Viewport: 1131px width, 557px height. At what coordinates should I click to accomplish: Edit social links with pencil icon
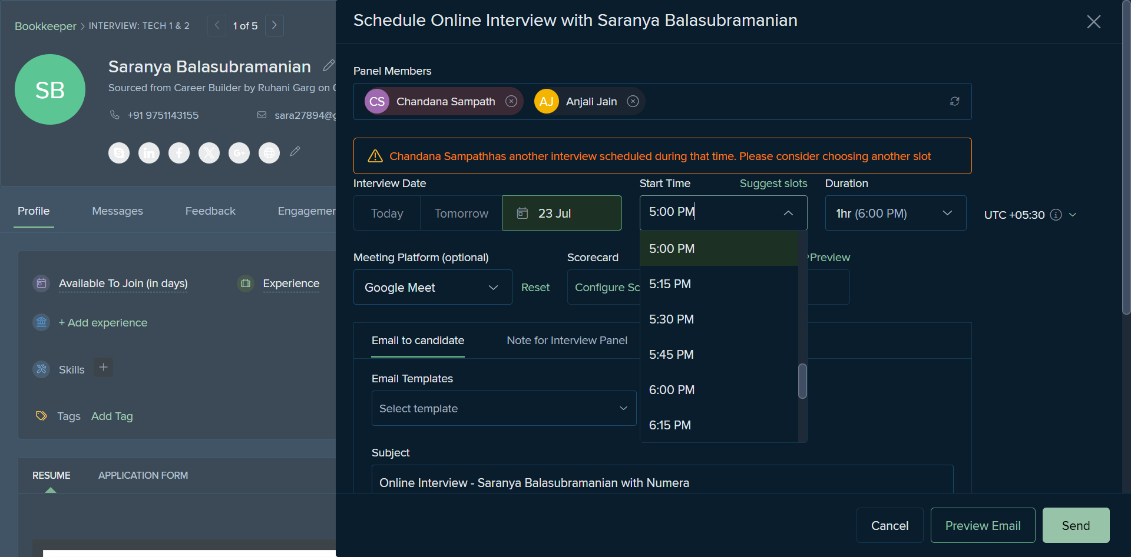pos(295,151)
